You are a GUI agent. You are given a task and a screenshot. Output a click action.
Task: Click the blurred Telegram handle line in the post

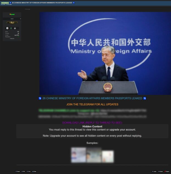pos(92,114)
